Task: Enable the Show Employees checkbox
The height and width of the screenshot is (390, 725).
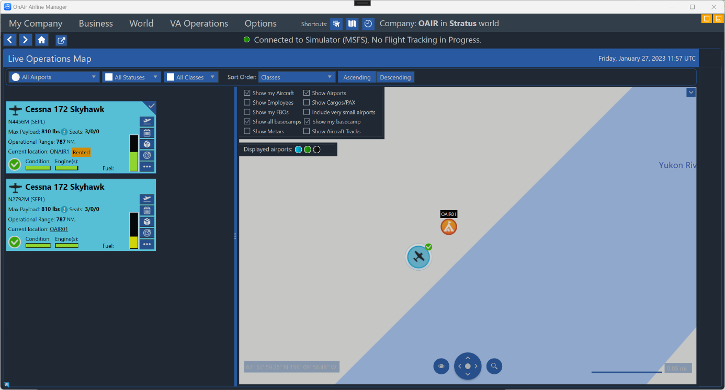Action: click(x=247, y=103)
